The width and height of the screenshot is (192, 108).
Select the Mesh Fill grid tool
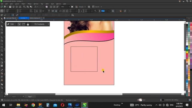pos(2,77)
